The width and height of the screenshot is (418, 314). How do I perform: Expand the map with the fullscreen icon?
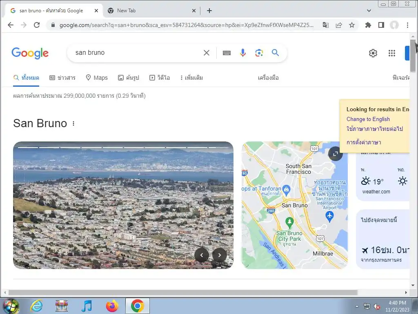(x=336, y=154)
